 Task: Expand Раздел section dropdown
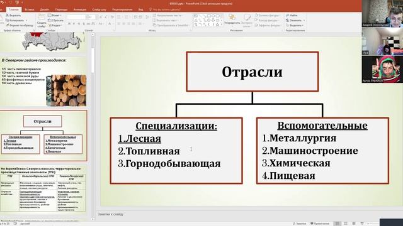[55, 25]
